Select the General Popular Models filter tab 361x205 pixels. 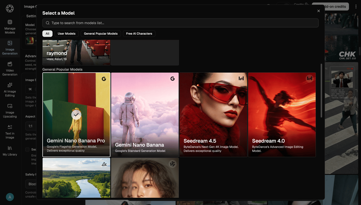pos(101,34)
